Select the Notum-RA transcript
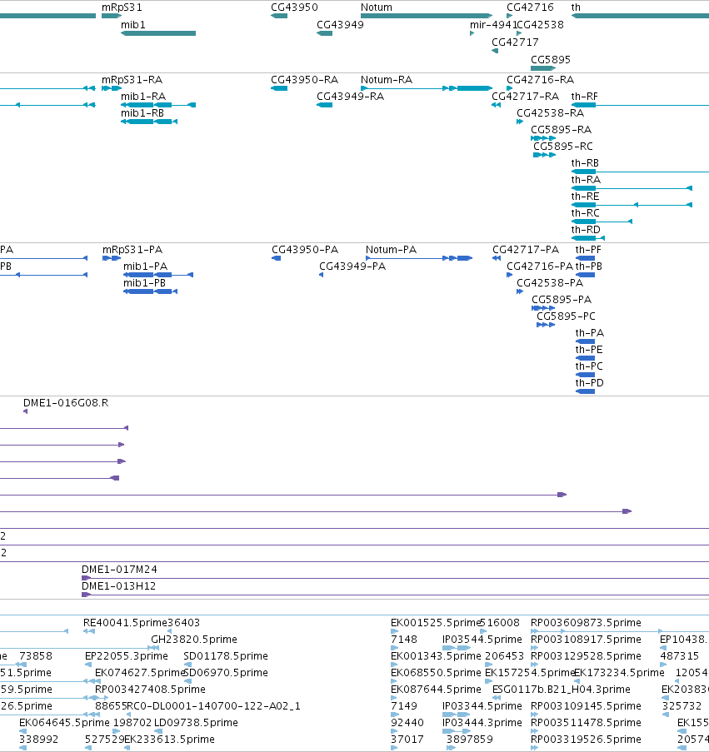Screen dimensions: 709x752 pos(427,88)
